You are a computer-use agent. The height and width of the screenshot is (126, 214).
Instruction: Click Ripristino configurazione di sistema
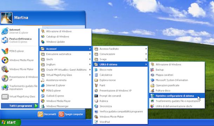point(177,96)
